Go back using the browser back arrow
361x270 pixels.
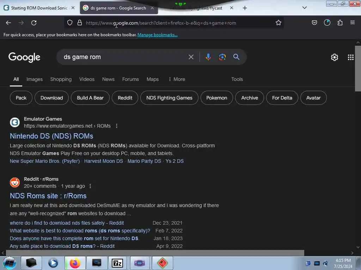pyautogui.click(x=8, y=23)
